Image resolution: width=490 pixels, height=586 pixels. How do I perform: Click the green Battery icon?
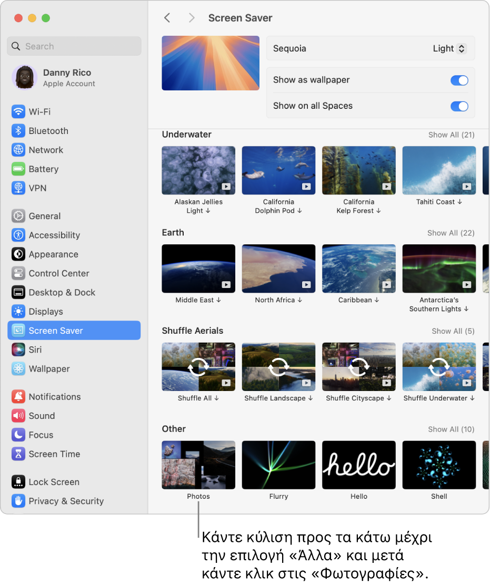click(18, 169)
